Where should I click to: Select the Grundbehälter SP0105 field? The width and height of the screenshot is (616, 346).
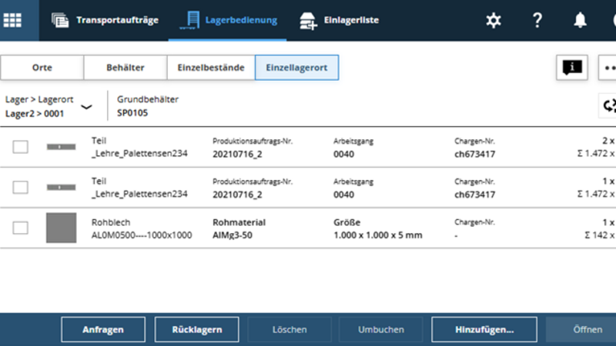148,106
